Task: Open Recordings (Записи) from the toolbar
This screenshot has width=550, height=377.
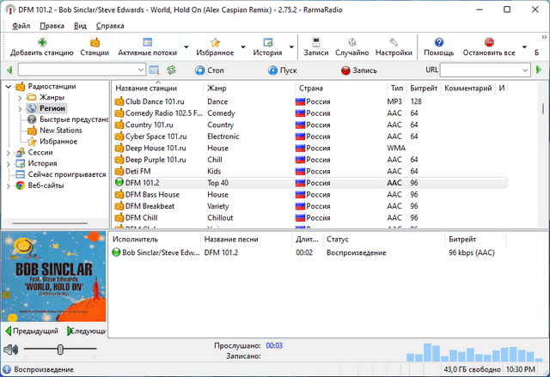Action: pos(316,42)
